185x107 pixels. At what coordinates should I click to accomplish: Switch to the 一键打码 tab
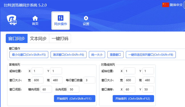pyautogui.click(x=60, y=38)
